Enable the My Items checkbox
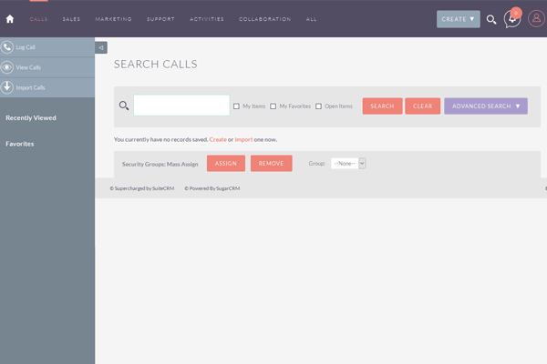This screenshot has height=364, width=547. click(x=236, y=106)
